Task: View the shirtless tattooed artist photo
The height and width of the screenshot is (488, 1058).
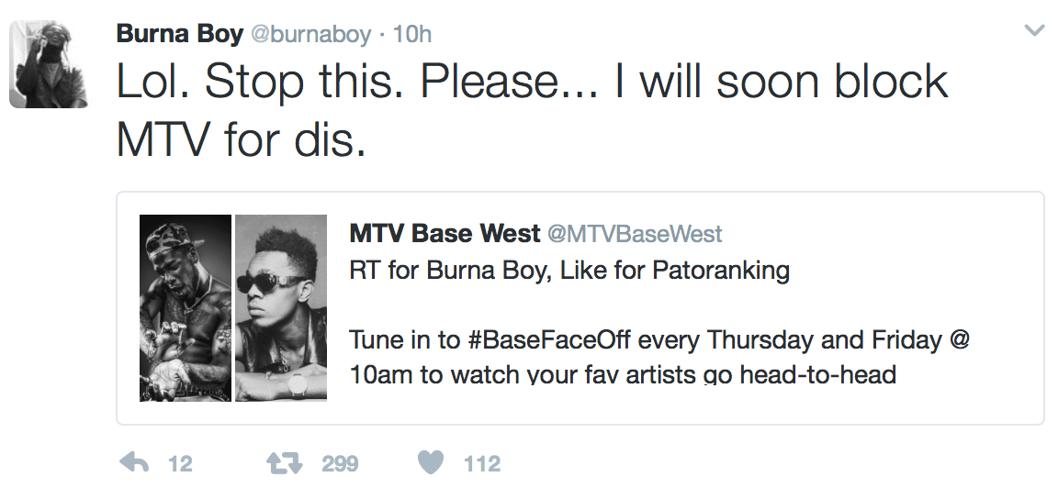Action: click(x=186, y=308)
